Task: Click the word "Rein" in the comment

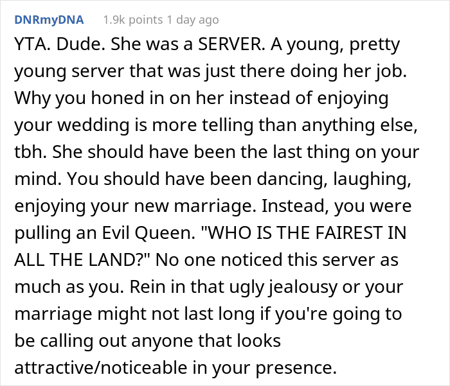Action: [x=147, y=287]
